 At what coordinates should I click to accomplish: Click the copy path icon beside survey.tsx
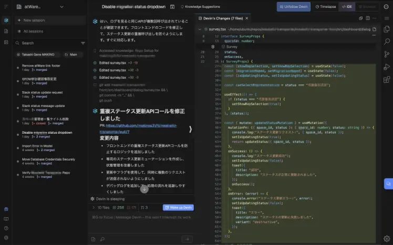[374, 29]
